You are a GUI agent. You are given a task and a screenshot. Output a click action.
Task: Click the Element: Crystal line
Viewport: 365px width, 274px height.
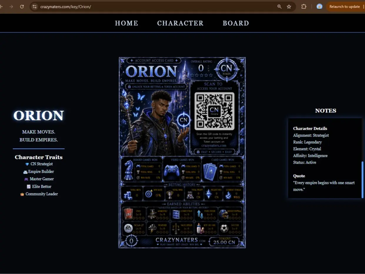307,149
